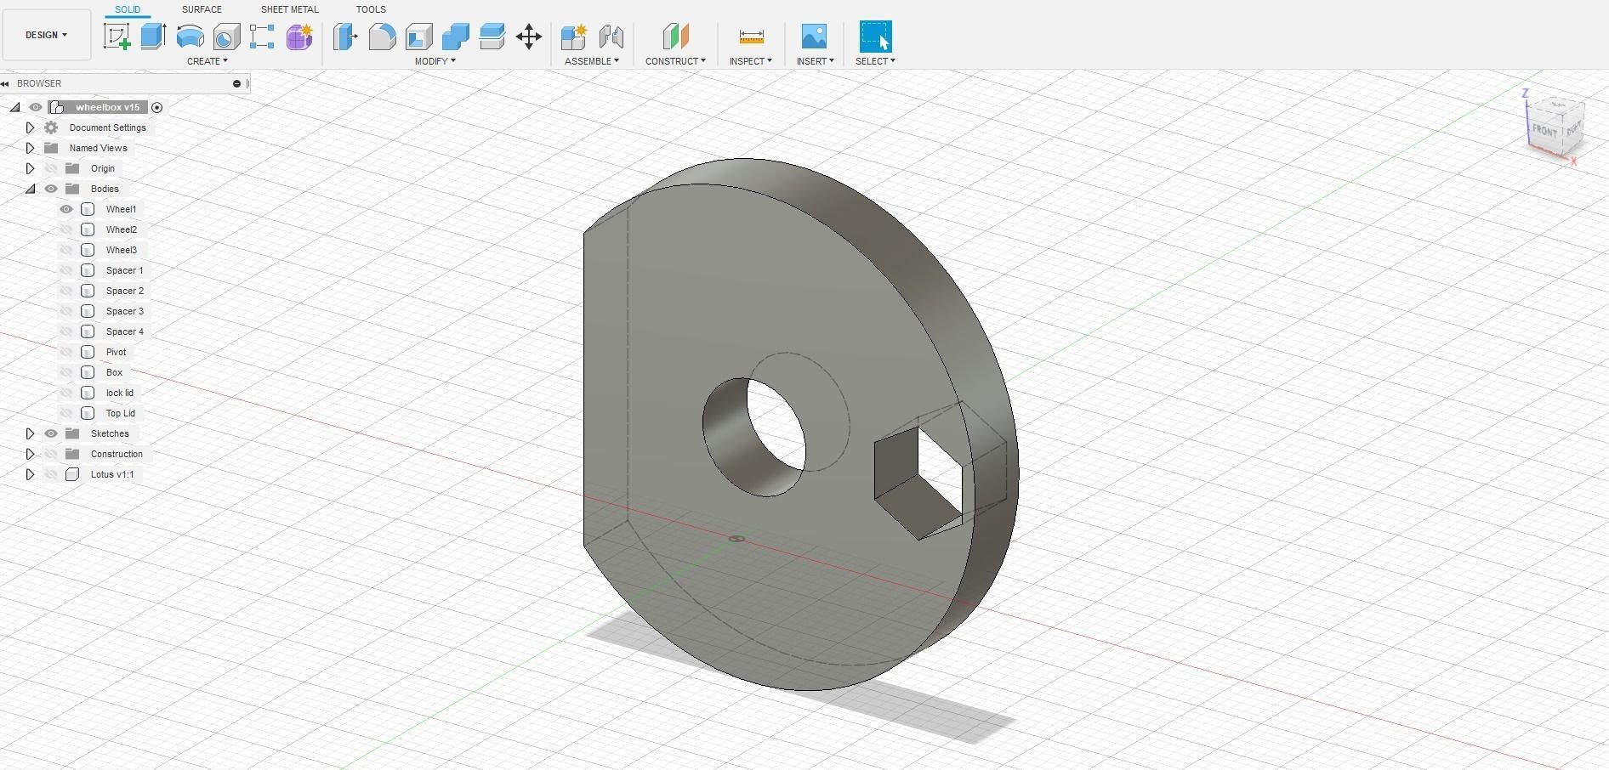Select the Press Pull tool
The height and width of the screenshot is (770, 1609).
tap(345, 37)
